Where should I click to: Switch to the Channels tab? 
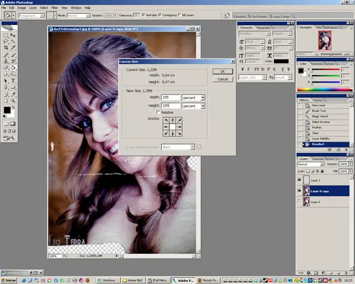[318, 159]
